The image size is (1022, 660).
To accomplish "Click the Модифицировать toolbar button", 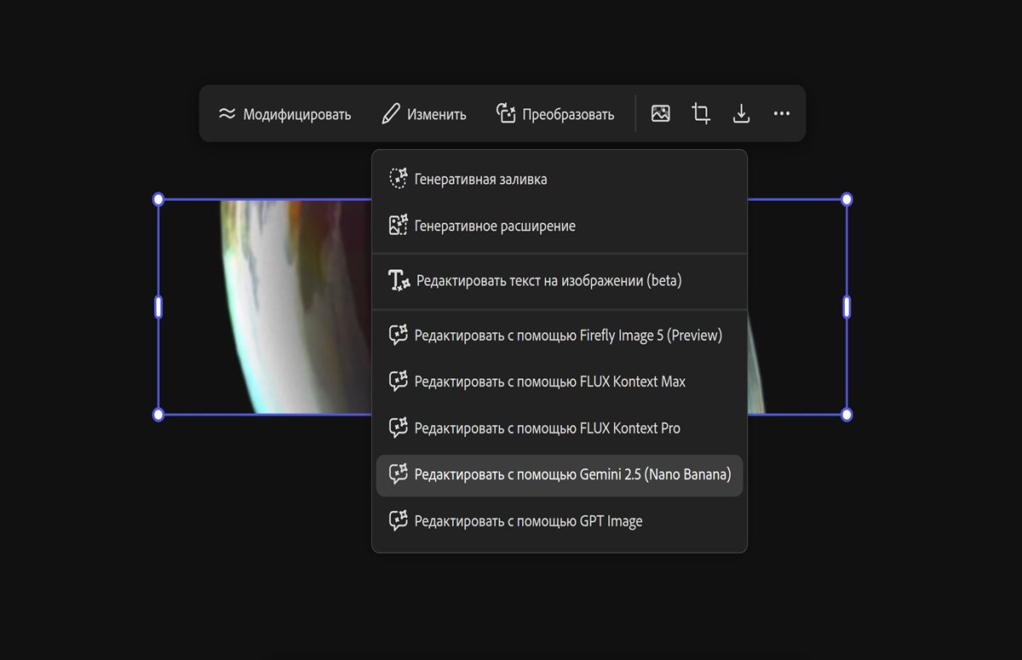I will pyautogui.click(x=284, y=114).
